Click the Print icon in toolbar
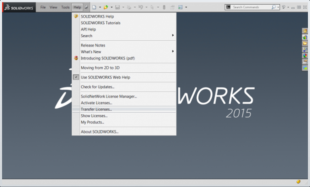 coord(129,7)
